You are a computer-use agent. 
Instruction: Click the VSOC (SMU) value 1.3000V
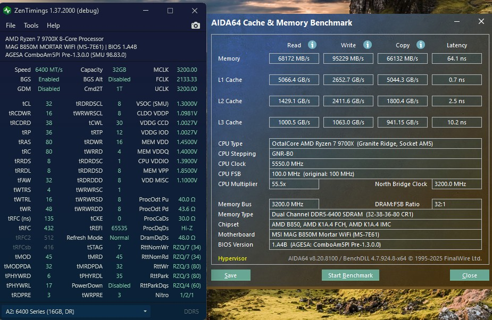click(x=187, y=104)
